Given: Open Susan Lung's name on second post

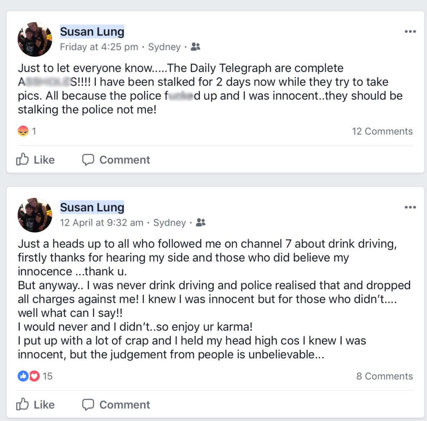Looking at the screenshot, I should [92, 207].
